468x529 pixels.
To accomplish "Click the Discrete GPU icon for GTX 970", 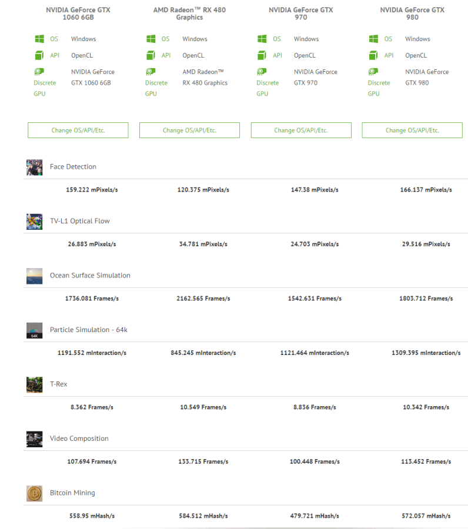I will 262,72.
